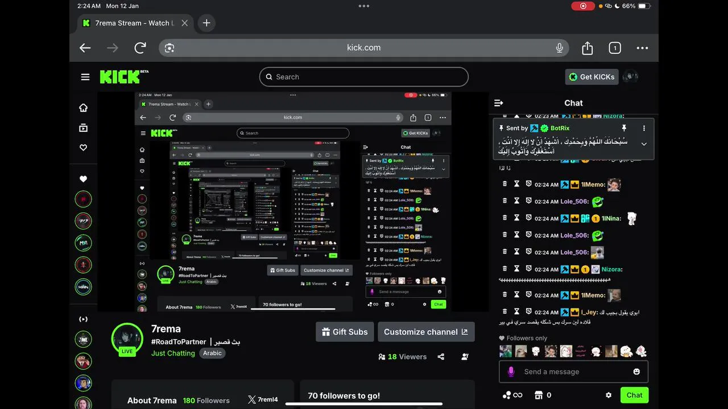The height and width of the screenshot is (409, 728).
Task: Close the 7rema Stream browser tab
Action: 184,23
